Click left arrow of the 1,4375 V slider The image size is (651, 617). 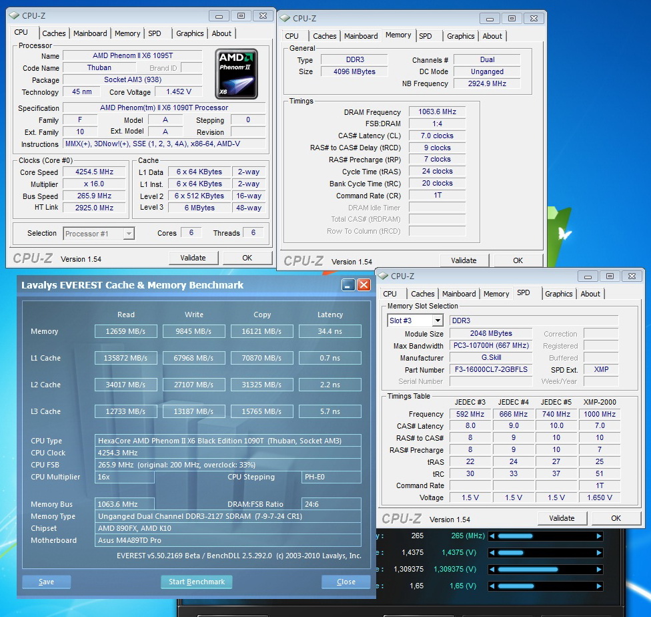click(491, 552)
